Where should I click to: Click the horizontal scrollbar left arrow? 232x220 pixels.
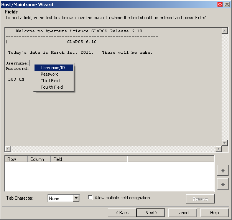click(8, 149)
